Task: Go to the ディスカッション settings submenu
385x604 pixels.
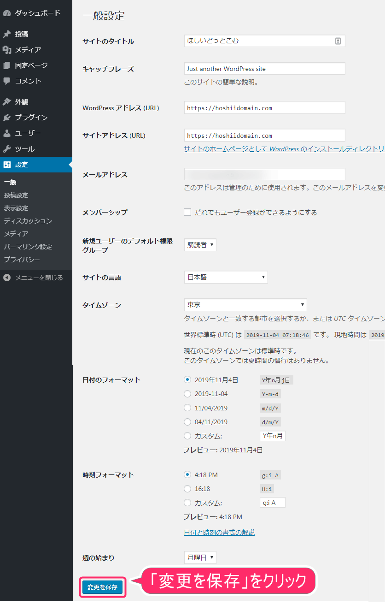Action: [28, 221]
